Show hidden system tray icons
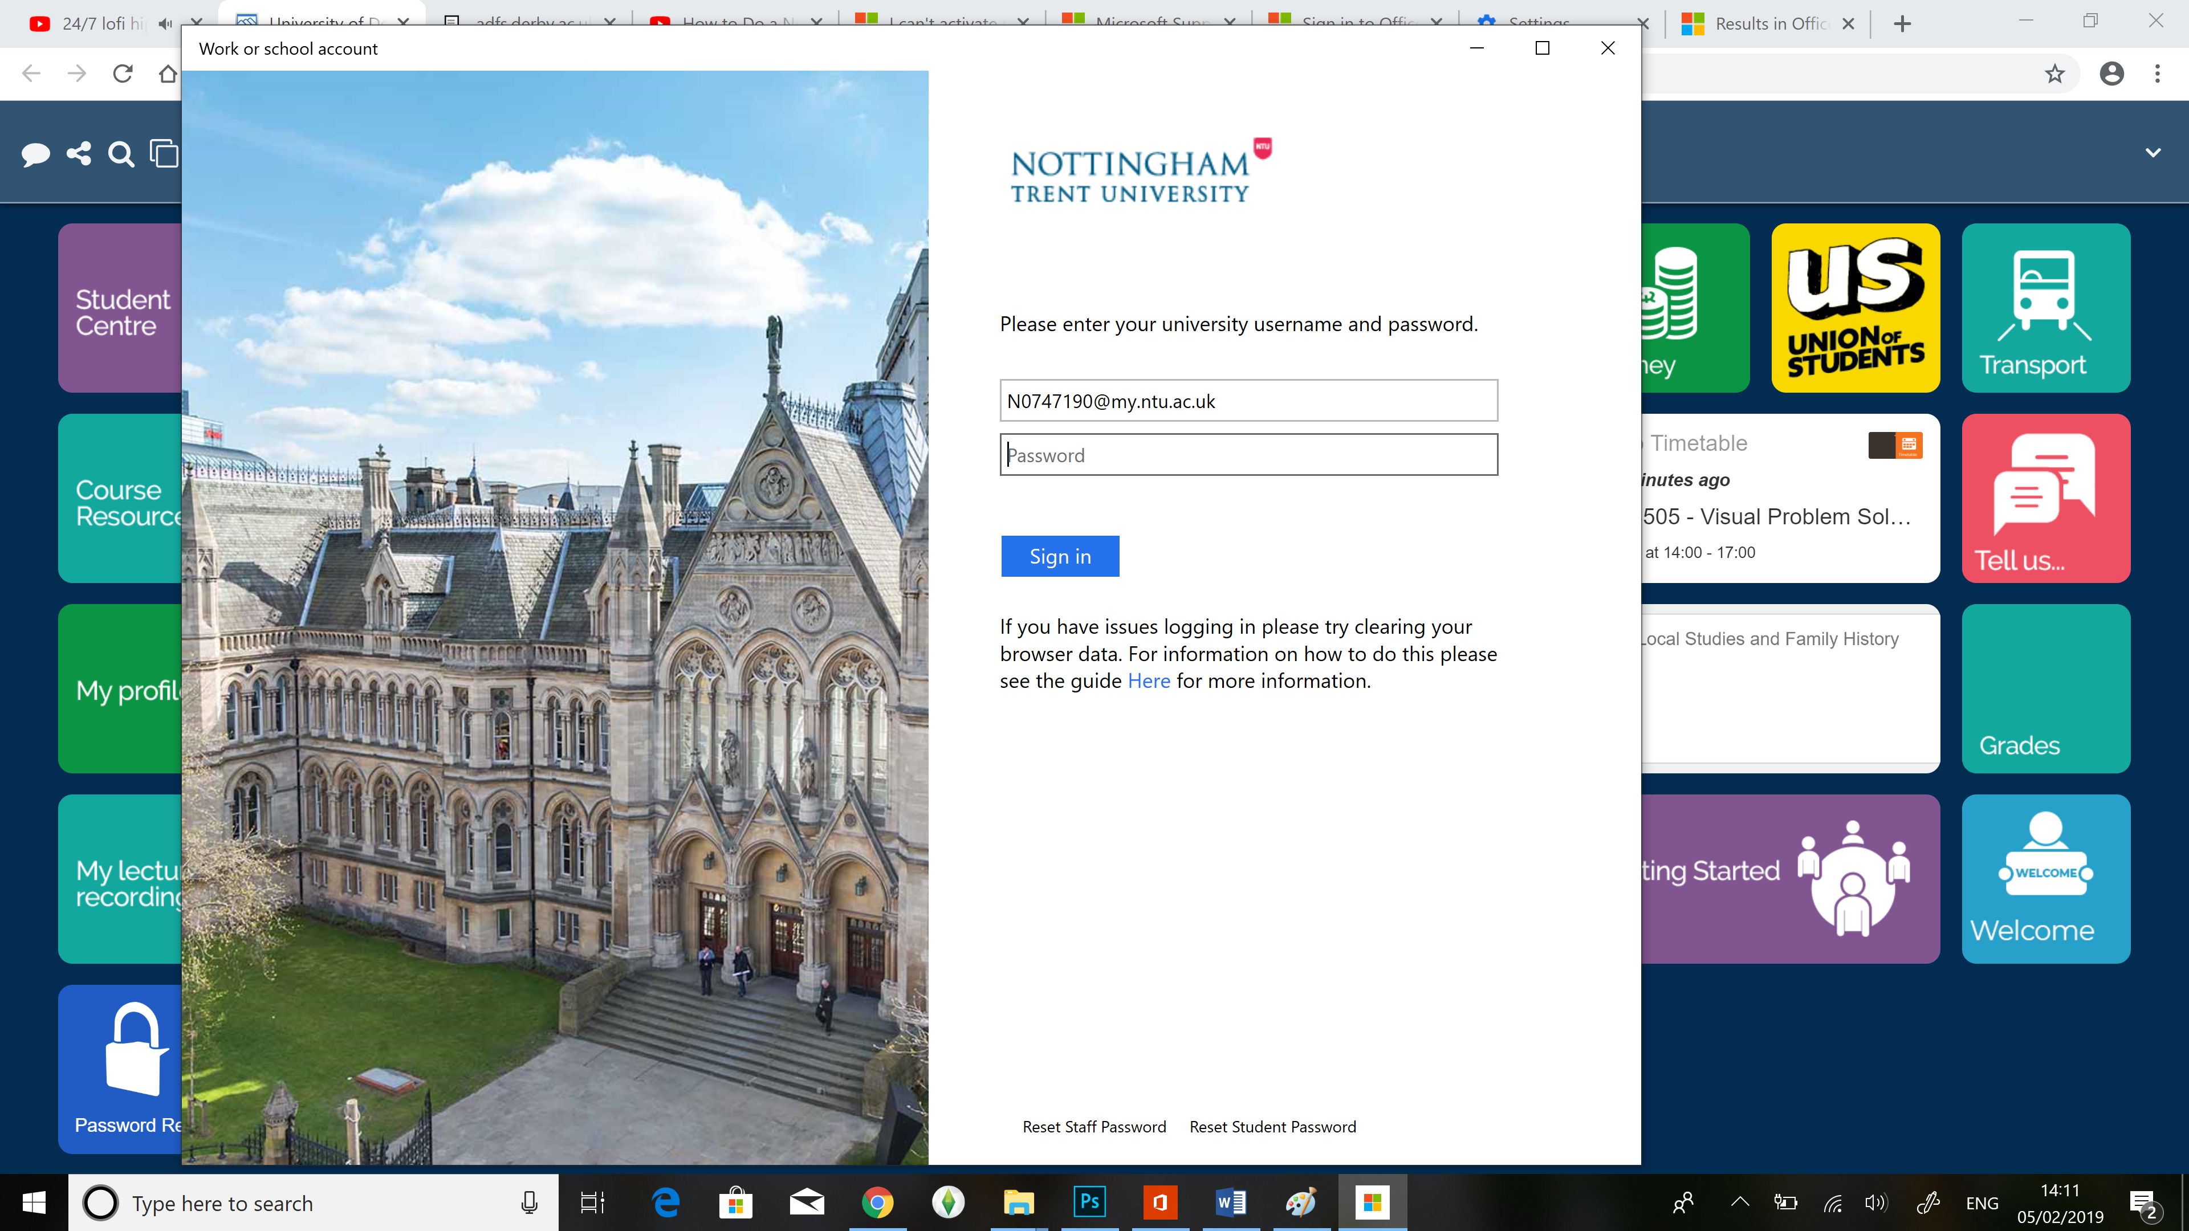Image resolution: width=2189 pixels, height=1231 pixels. (1739, 1202)
